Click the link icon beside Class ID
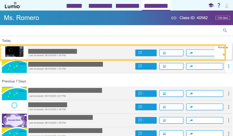This screenshot has height=136, width=233. pos(174,18)
